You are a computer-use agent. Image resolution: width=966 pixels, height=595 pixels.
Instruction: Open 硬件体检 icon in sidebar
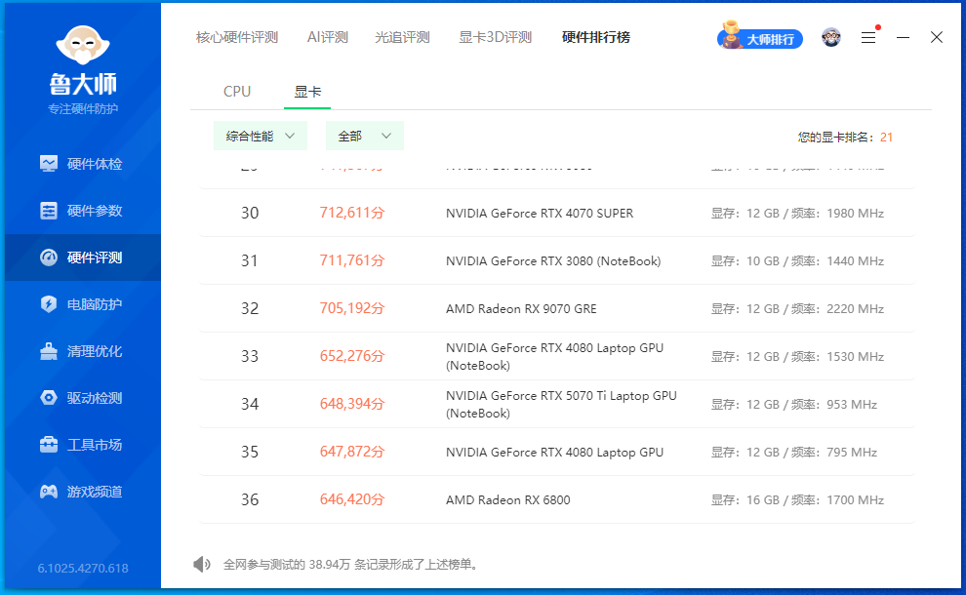point(49,163)
